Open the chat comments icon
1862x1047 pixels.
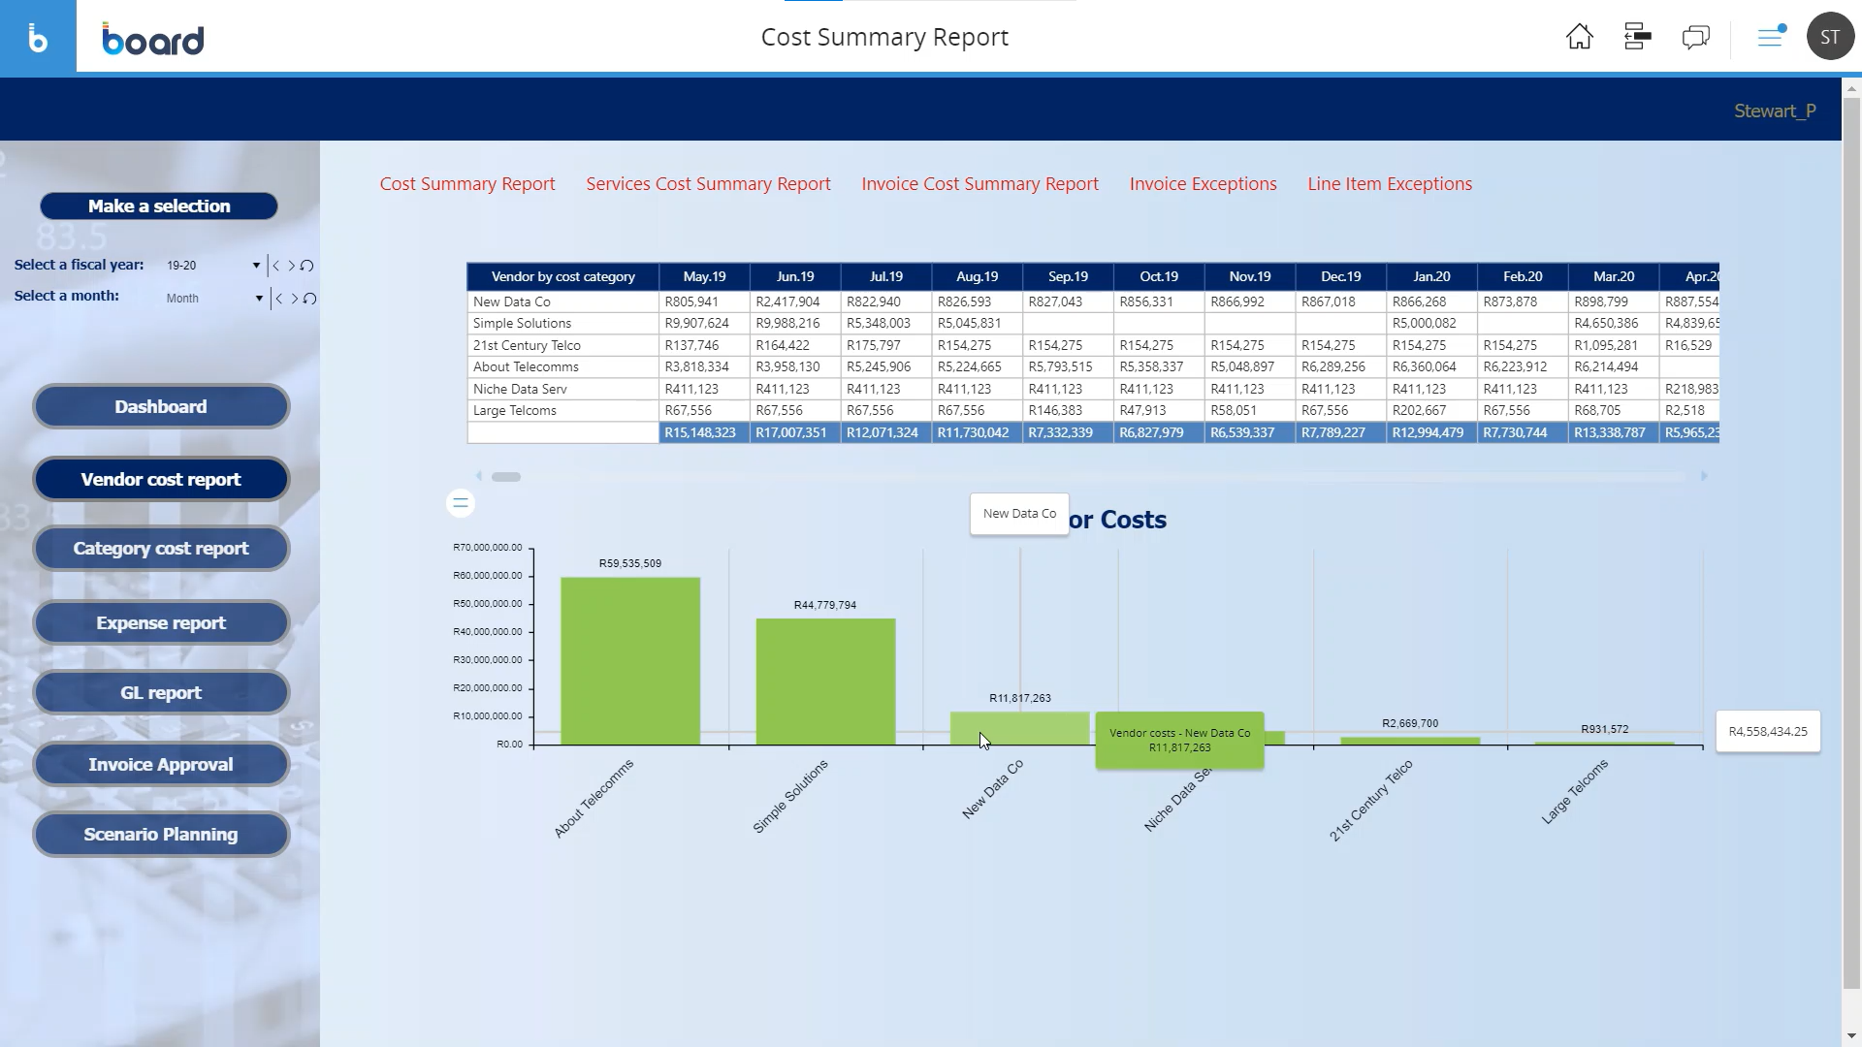click(x=1695, y=37)
